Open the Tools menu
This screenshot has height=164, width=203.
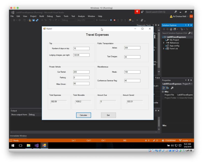click(66, 16)
